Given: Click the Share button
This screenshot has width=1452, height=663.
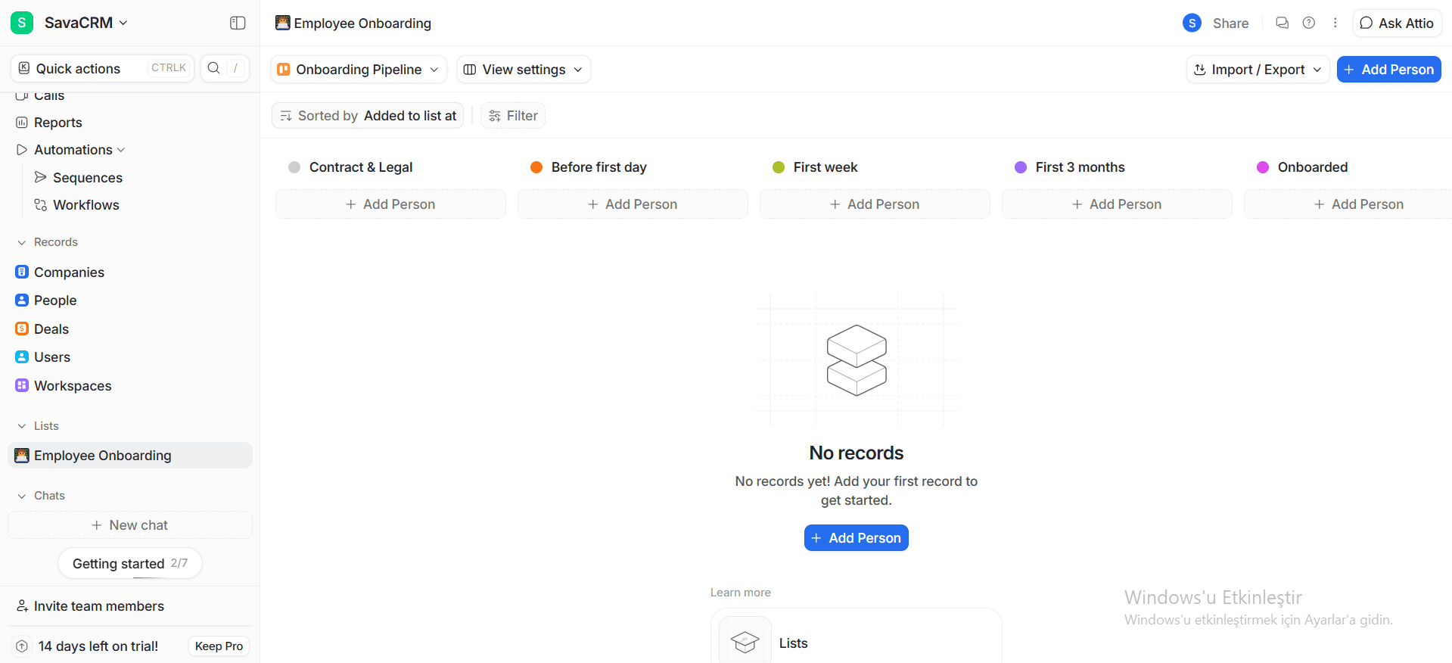Looking at the screenshot, I should [x=1230, y=23].
